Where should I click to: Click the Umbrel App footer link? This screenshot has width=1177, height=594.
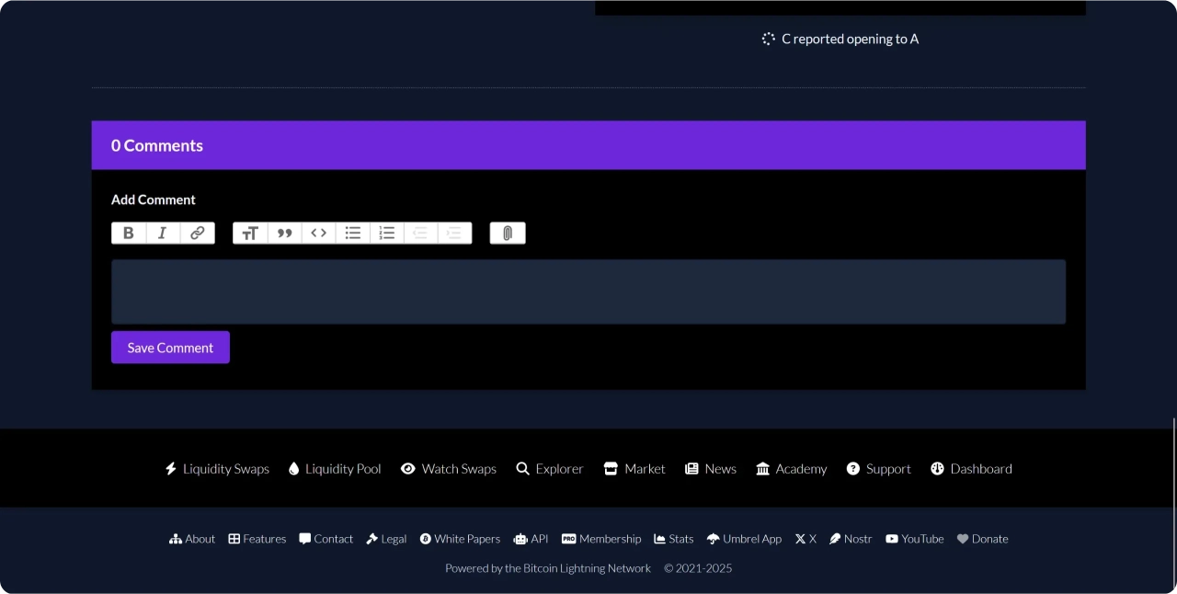[744, 539]
